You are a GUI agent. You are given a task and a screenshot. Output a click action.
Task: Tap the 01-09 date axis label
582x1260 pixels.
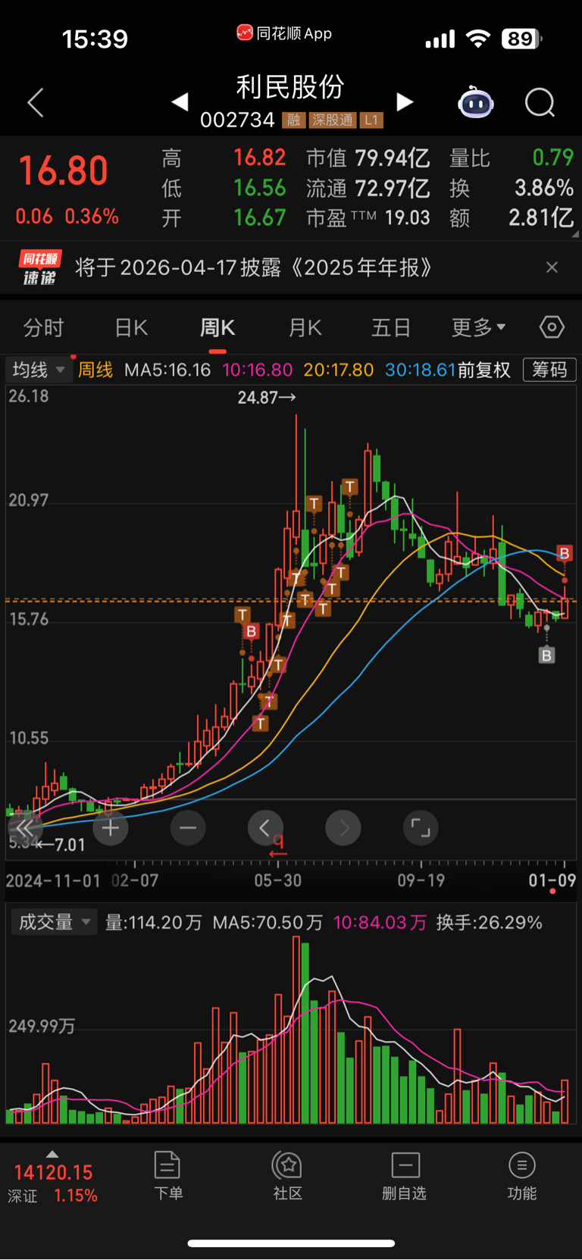coord(552,880)
